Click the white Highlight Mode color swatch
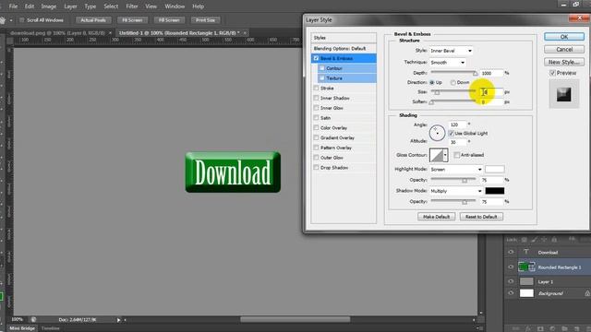Screen dimensions: 591x332 (495, 170)
